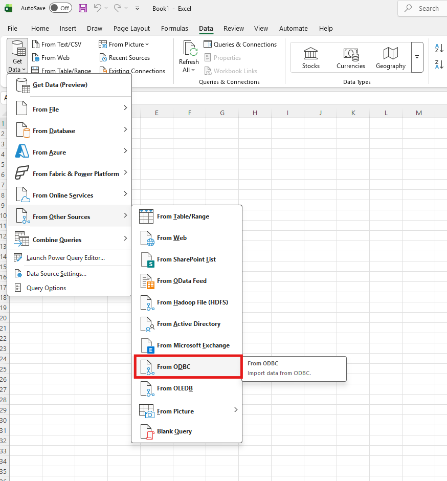Switch to the Formulas ribbon tab
Viewport: 447px width, 481px height.
coord(174,29)
